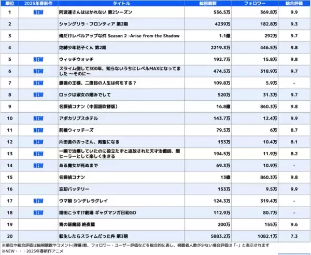Screen dimensions: 311x255
Task: Click NEW badge in rank 1 row
Action: click(x=38, y=12)
